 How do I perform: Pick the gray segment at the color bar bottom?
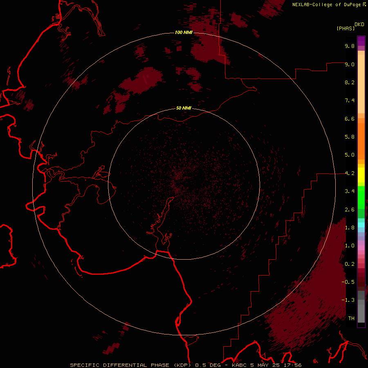[x=361, y=311]
